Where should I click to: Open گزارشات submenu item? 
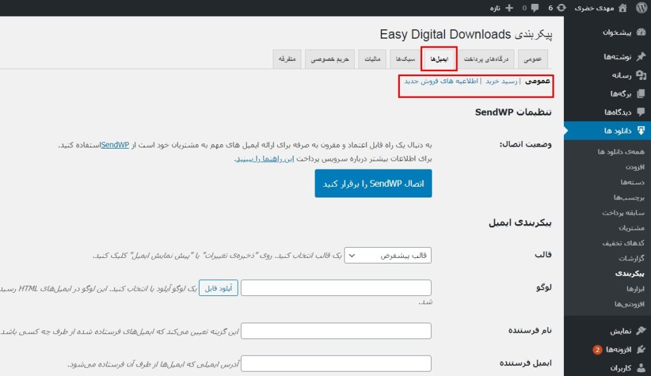coord(631,258)
